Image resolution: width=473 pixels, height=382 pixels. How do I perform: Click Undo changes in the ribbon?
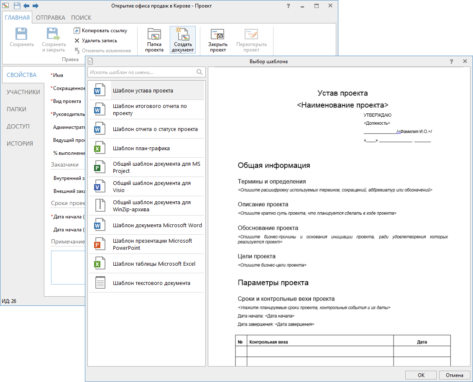[x=102, y=50]
